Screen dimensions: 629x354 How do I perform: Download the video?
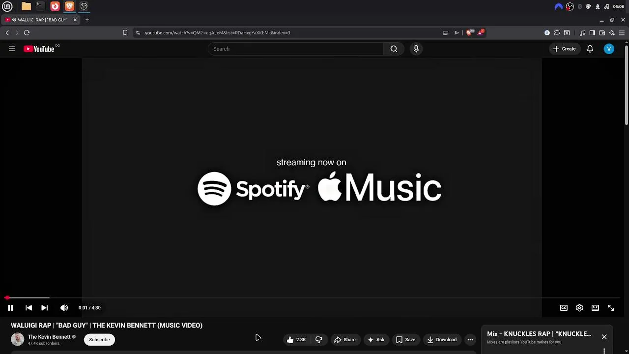pos(442,340)
